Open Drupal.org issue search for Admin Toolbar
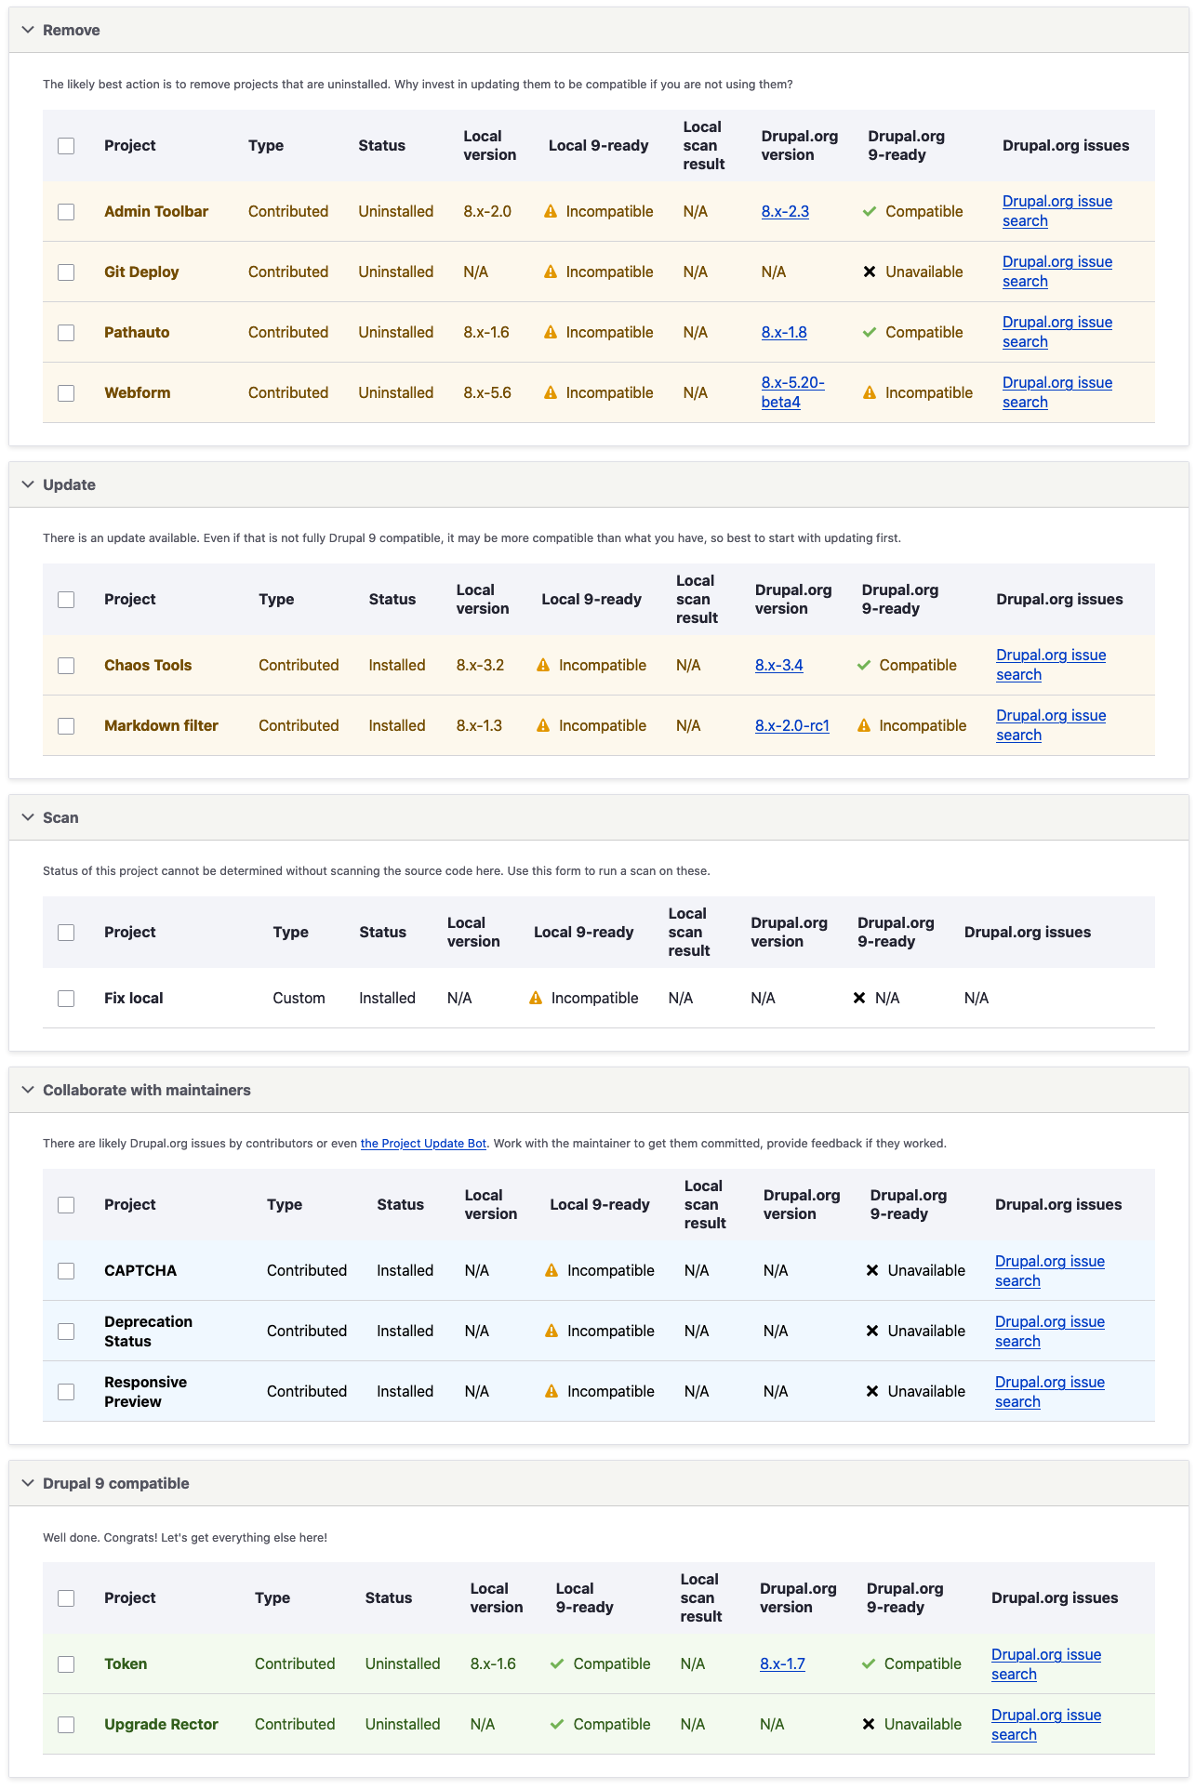 [1057, 211]
